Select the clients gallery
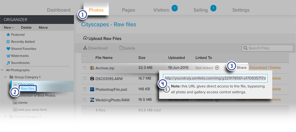 [x=23, y=103]
